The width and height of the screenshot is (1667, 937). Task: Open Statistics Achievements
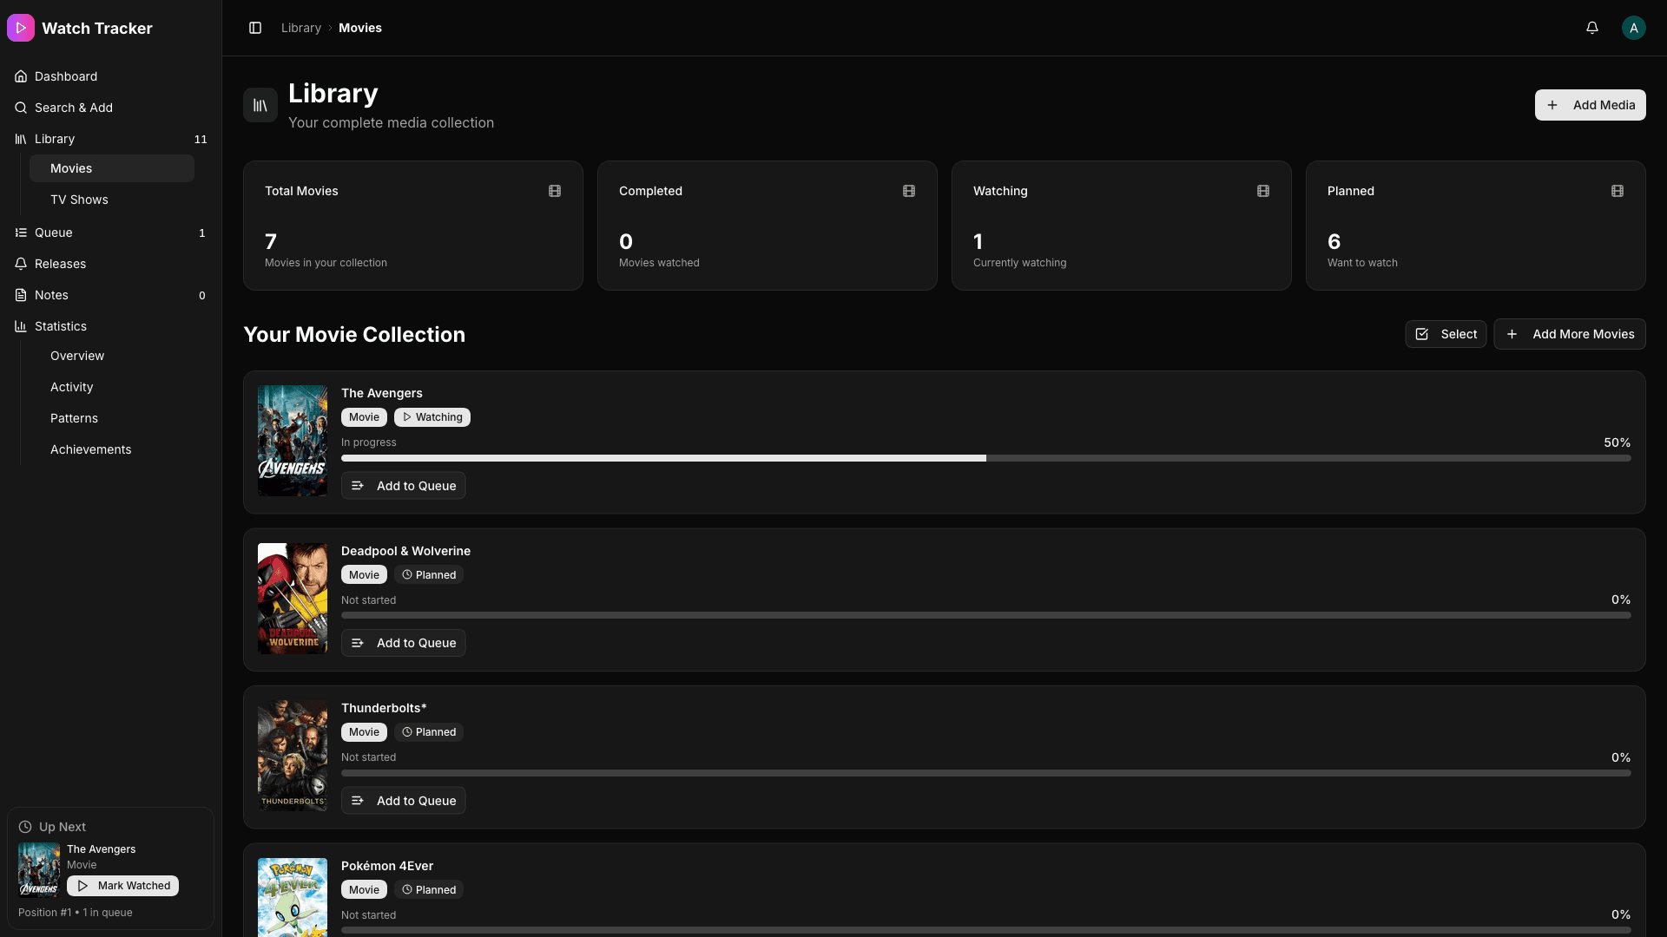(x=112, y=449)
